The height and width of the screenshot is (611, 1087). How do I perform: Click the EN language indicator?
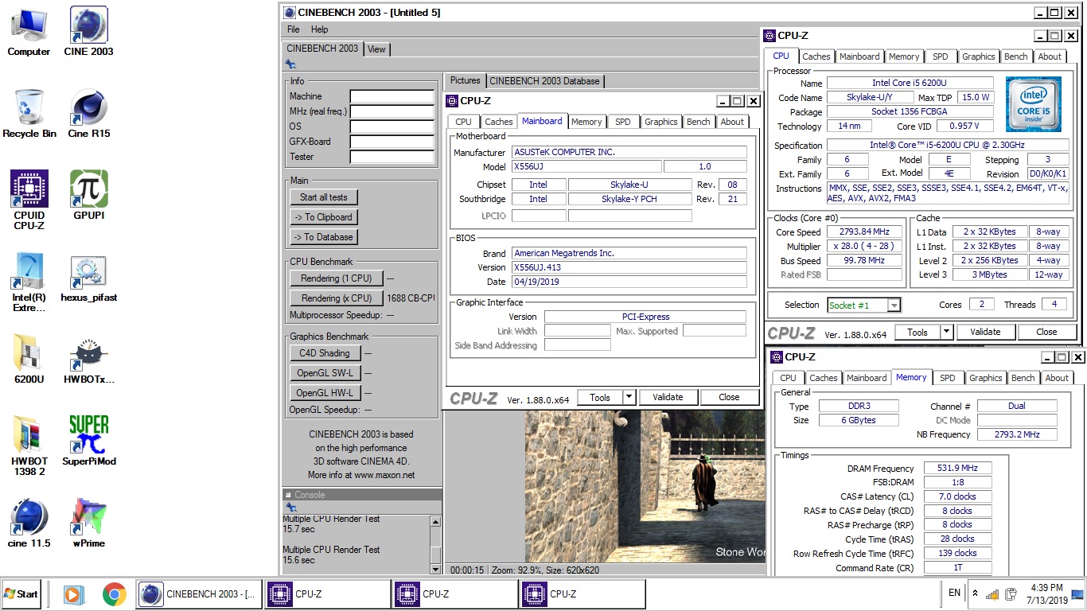(x=954, y=593)
